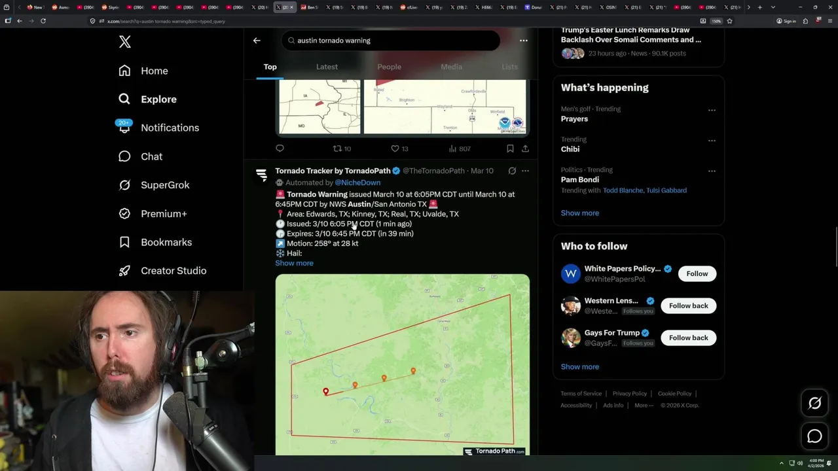
Task: Open Cookie Policy link
Action: point(674,394)
